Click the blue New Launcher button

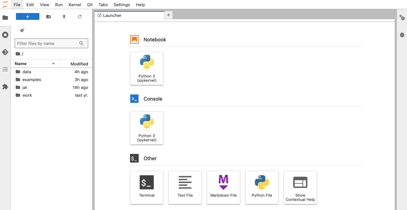pyautogui.click(x=28, y=17)
